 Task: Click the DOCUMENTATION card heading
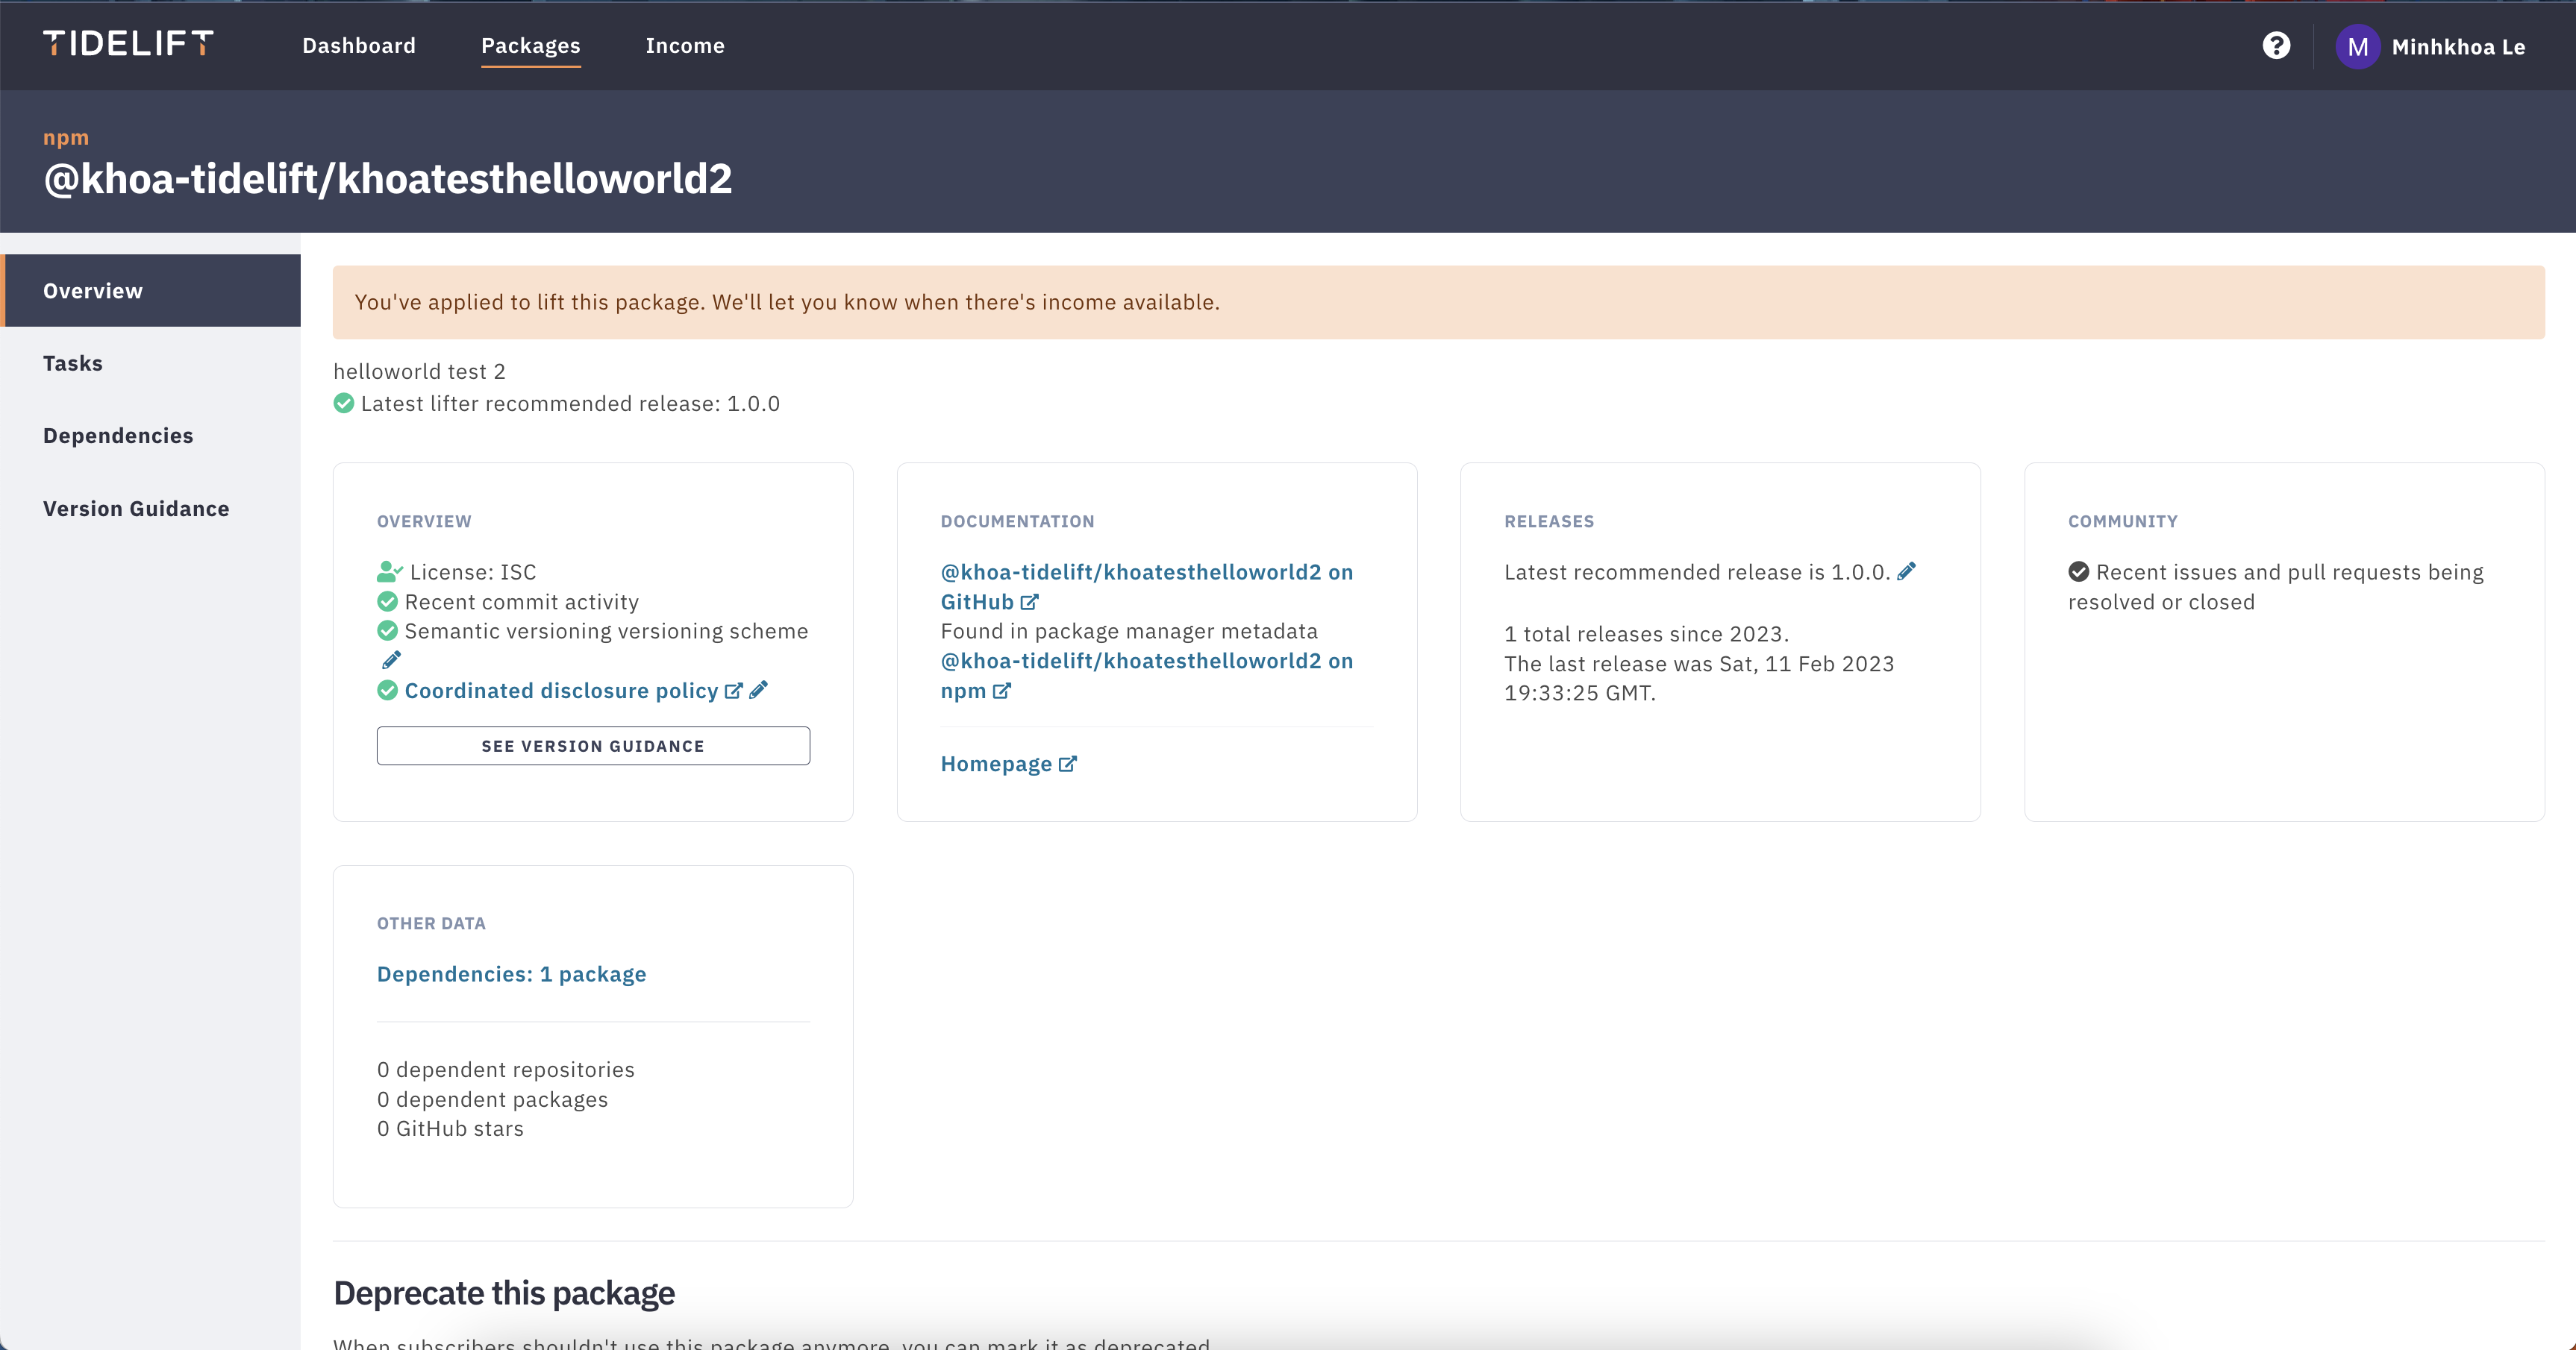click(x=1017, y=521)
